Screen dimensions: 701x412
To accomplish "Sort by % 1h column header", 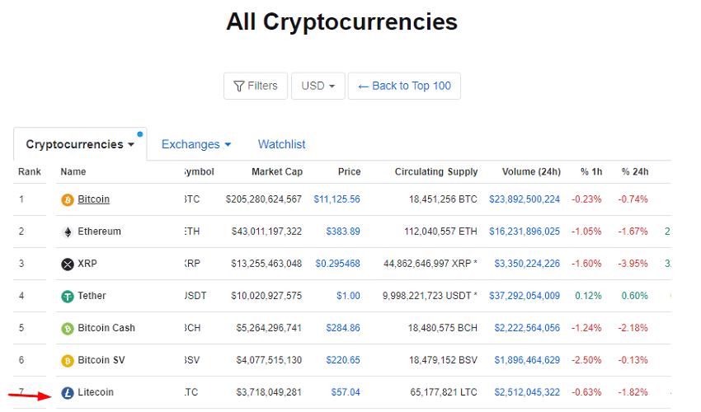I will (591, 171).
